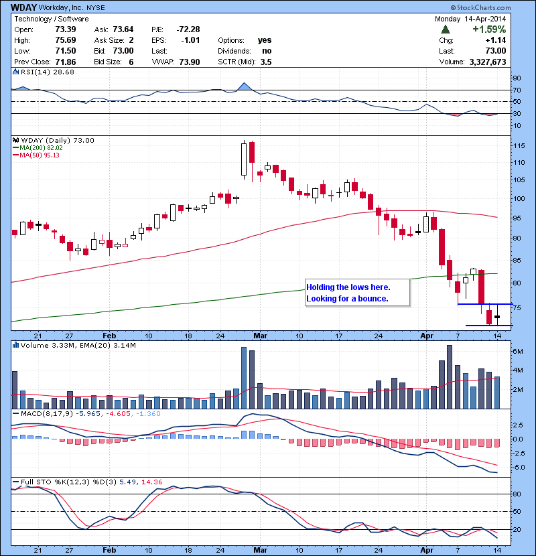Click the WDAY ticker symbol
The height and width of the screenshot is (556, 536).
click(x=23, y=7)
